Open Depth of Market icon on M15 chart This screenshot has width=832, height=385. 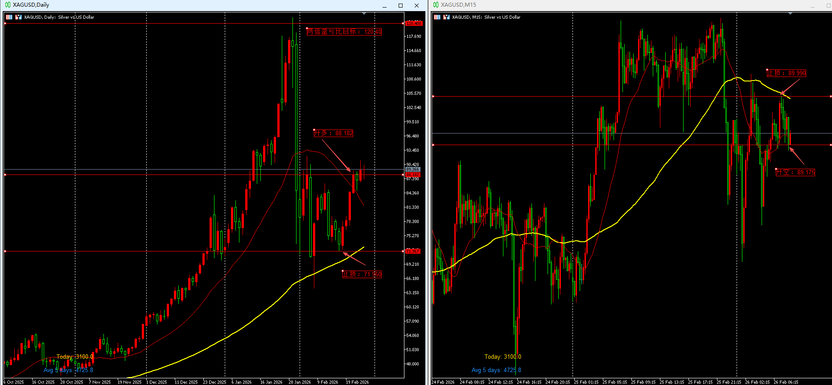point(446,17)
